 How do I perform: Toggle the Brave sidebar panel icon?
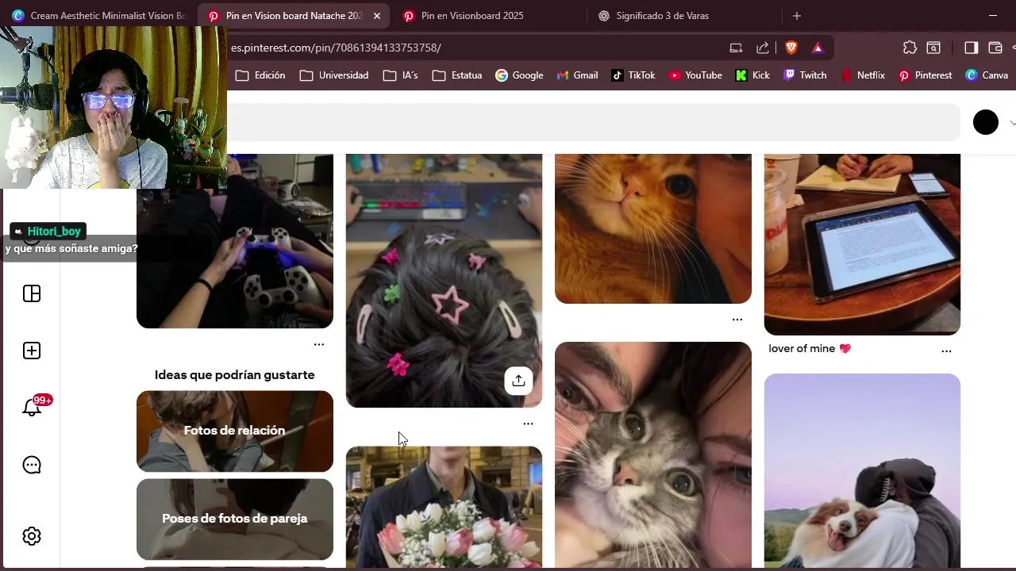971,48
